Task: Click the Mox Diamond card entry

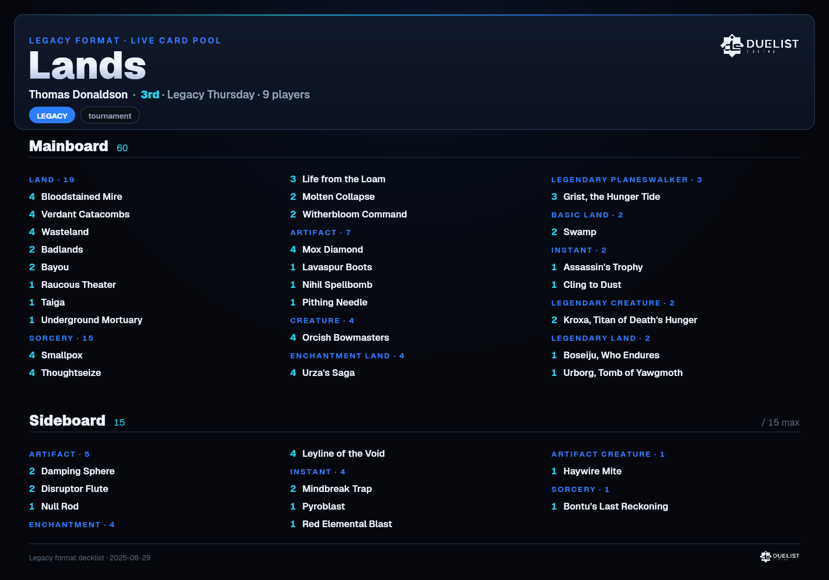Action: [x=326, y=250]
